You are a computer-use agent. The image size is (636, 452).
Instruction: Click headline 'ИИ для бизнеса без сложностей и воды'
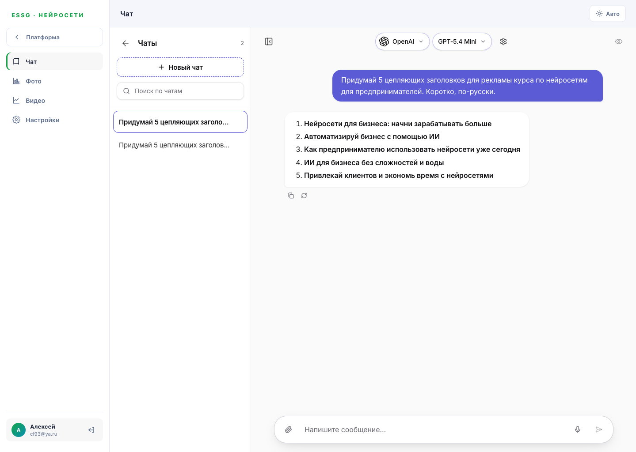click(374, 162)
